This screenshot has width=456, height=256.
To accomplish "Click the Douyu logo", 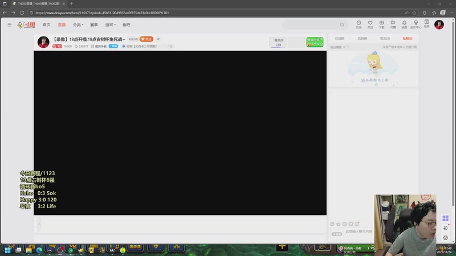I will tap(26, 25).
